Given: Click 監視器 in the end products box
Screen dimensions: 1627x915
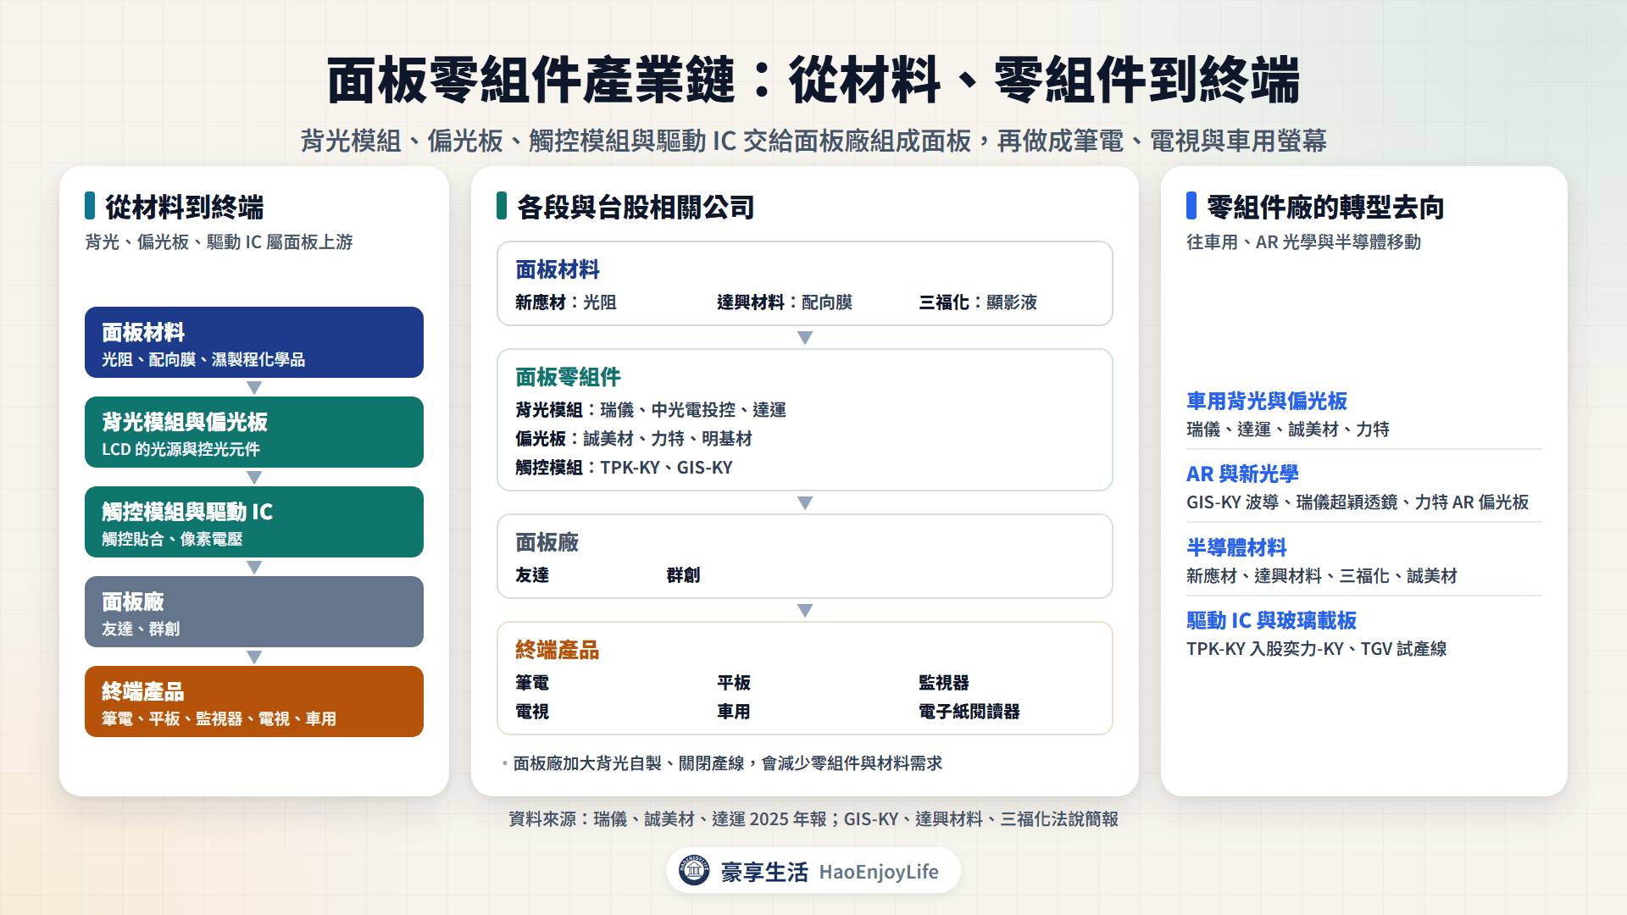Looking at the screenshot, I should pos(944,683).
